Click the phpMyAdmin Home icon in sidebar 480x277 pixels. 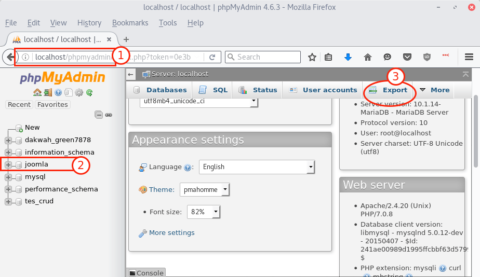click(37, 92)
